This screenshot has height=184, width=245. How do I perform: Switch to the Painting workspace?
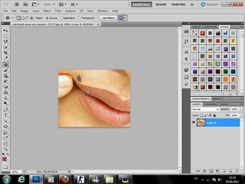click(178, 5)
